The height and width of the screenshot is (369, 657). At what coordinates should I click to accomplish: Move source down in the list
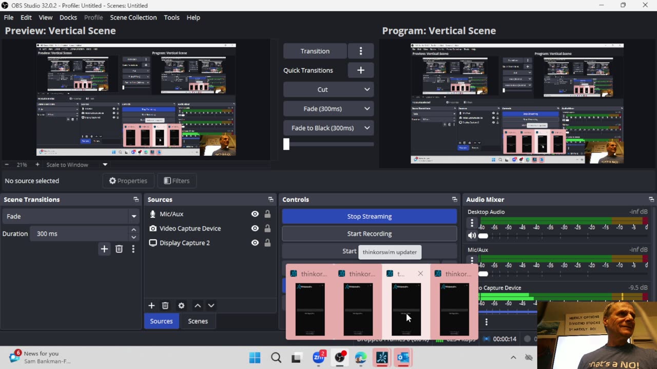click(211, 305)
